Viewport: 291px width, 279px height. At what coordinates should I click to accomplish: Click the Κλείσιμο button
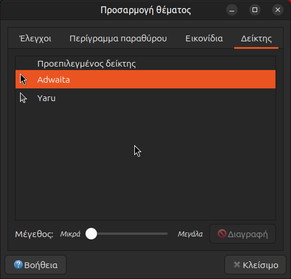[x=255, y=265]
